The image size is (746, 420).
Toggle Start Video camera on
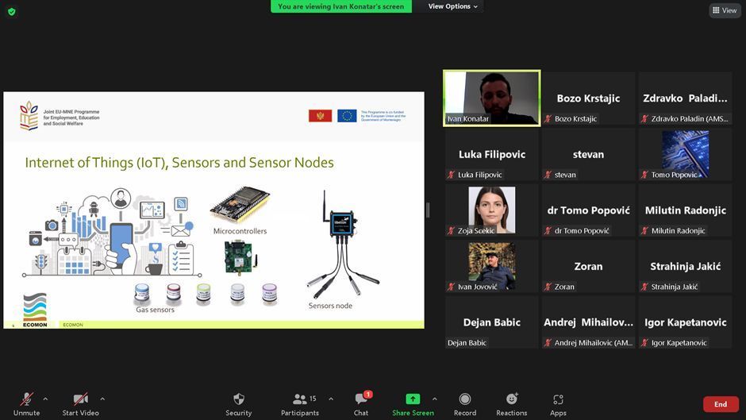click(x=79, y=399)
